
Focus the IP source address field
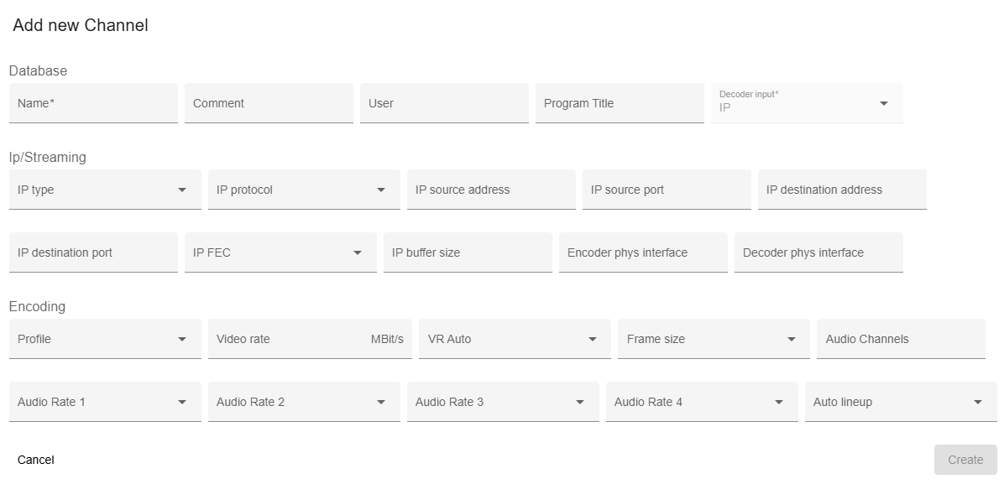click(490, 190)
